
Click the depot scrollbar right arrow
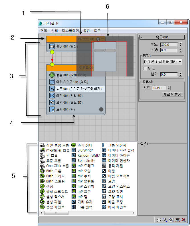coord(134,213)
